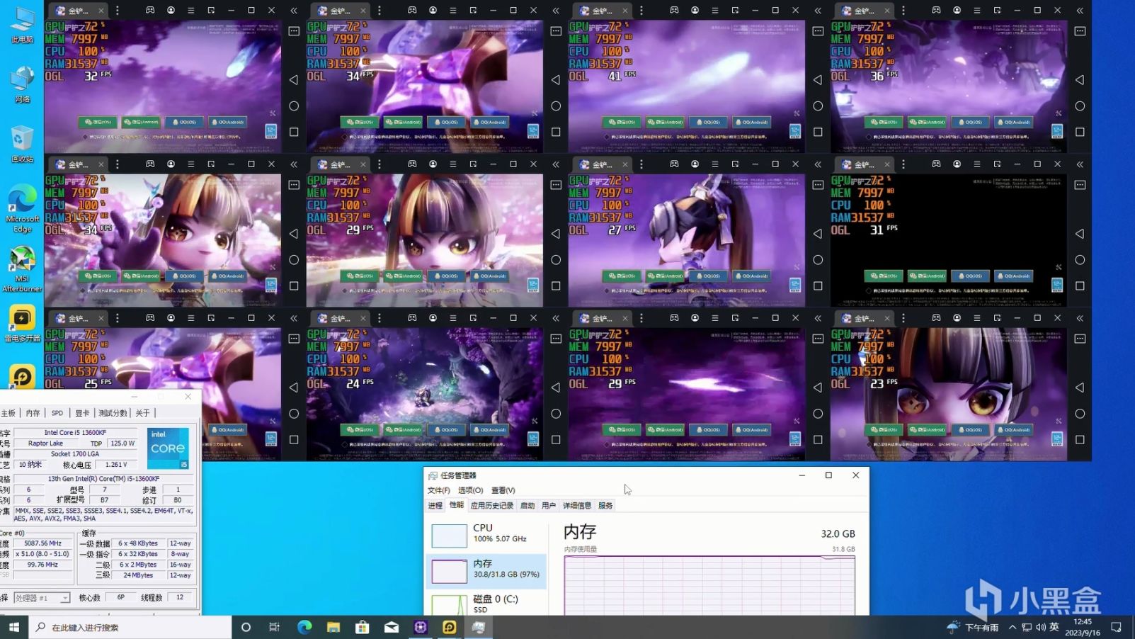Open volume control in system tray
This screenshot has width=1135, height=639.
[x=1040, y=627]
